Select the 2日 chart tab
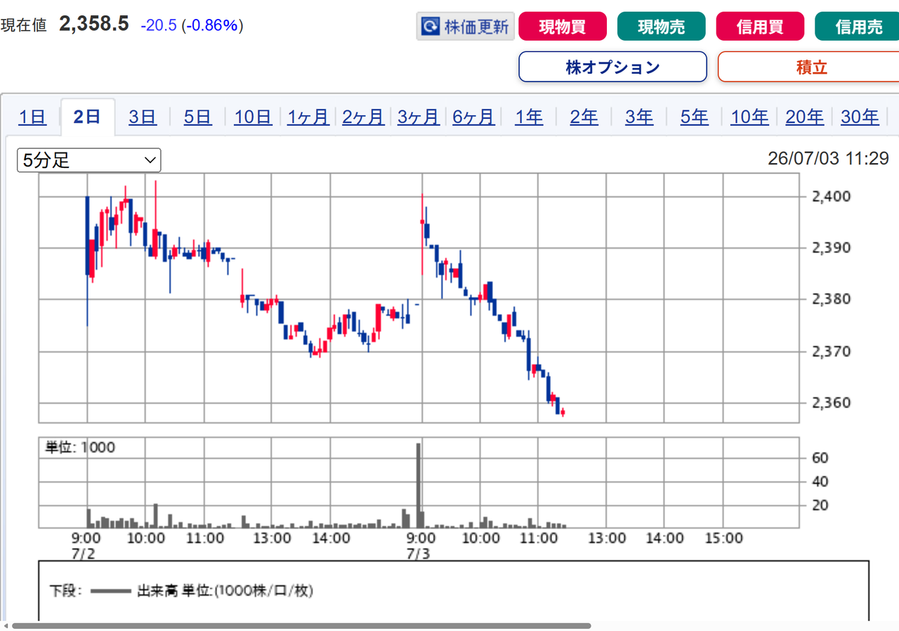 [x=87, y=117]
